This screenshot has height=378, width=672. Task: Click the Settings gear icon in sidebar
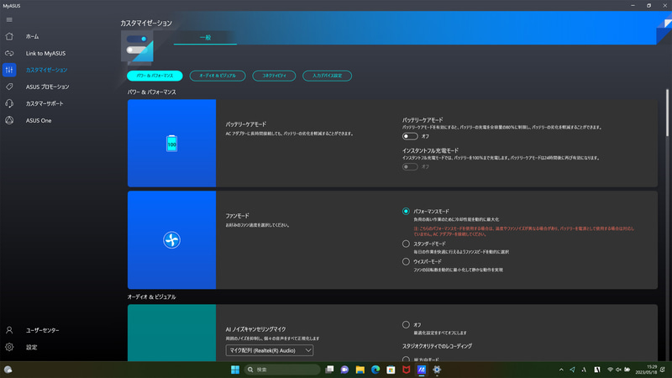9,347
